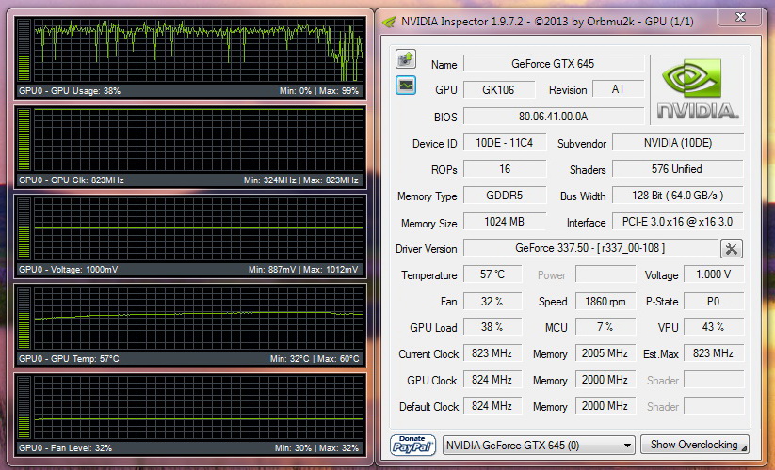Screen dimensions: 775x470
Task: Select the Memory Size value 1024 MB
Action: click(x=505, y=222)
